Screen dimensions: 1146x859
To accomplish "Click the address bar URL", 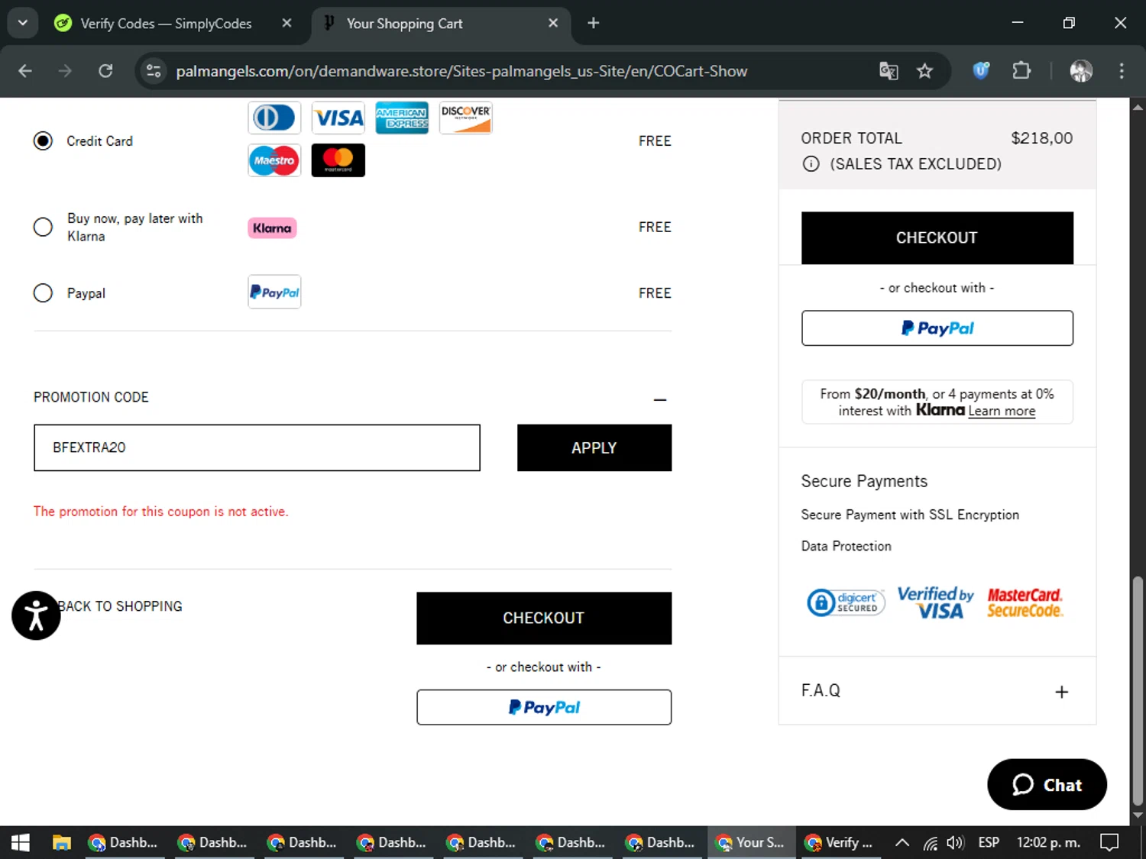I will tap(461, 71).
